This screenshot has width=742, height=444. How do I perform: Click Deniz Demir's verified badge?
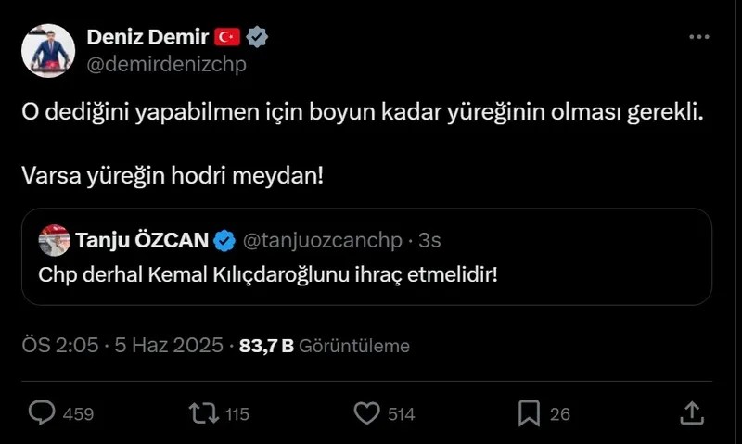click(x=258, y=37)
